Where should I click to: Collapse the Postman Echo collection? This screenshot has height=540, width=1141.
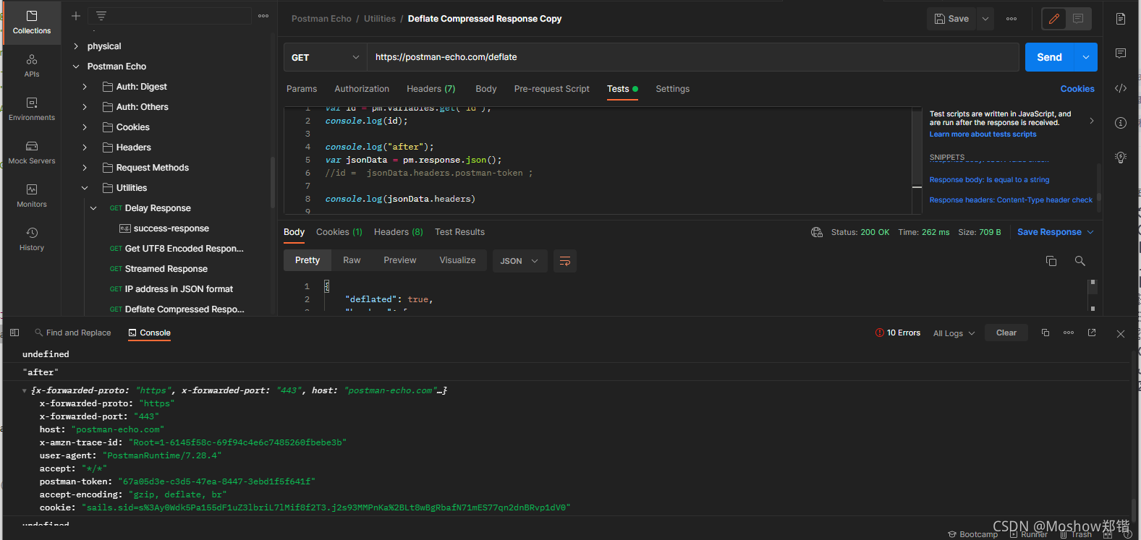76,67
